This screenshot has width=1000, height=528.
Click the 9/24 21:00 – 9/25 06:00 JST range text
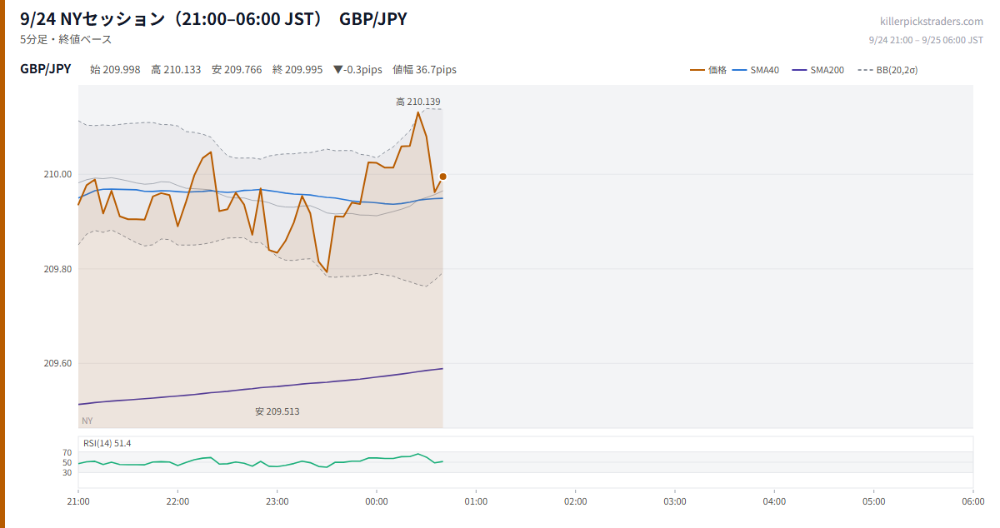[x=926, y=40]
